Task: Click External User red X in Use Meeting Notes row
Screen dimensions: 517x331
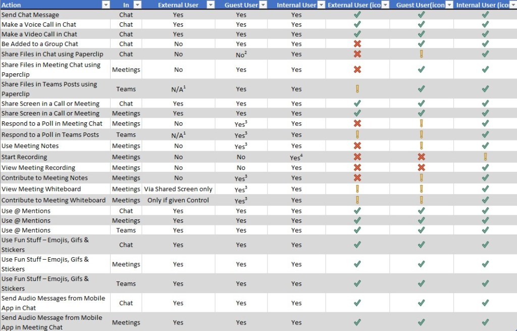Action: [x=357, y=146]
